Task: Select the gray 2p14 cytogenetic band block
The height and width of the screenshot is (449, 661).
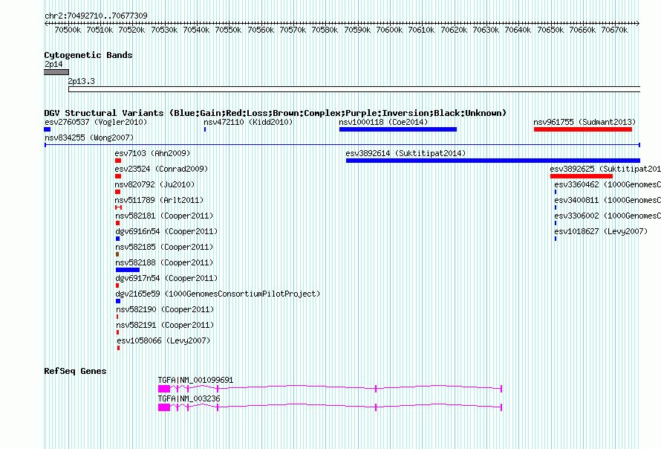Action: 56,72
